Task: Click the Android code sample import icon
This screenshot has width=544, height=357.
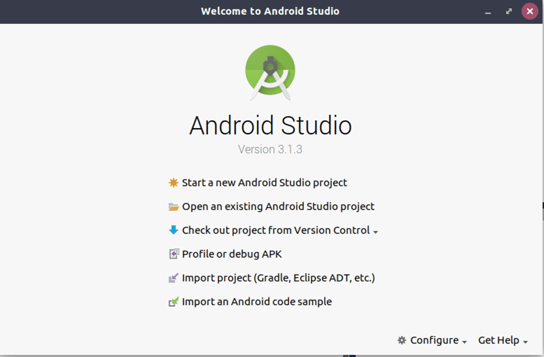Action: tap(174, 302)
